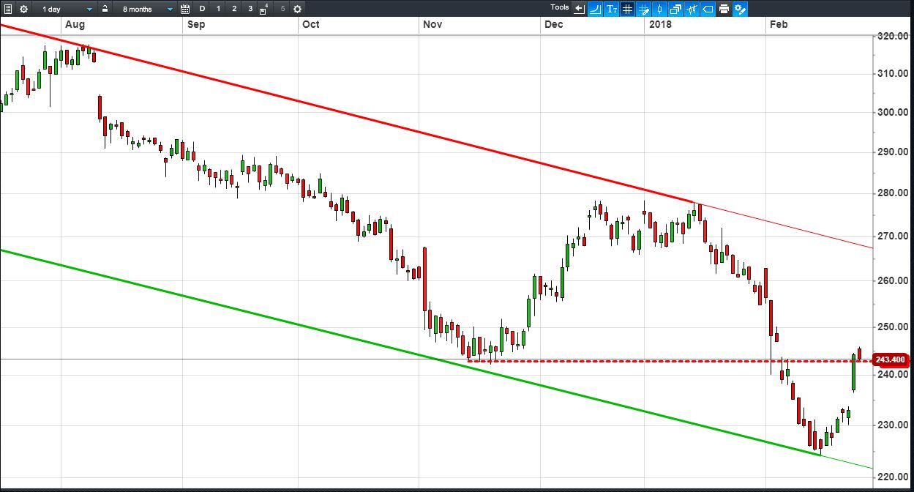This screenshot has width=914, height=492.
Task: Switch to saved layout 3
Action: [x=250, y=9]
